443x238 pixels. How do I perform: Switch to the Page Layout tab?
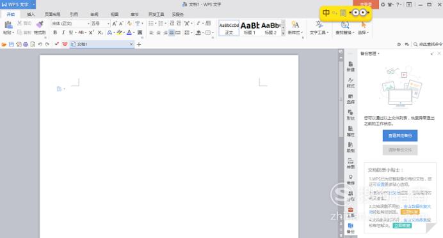[x=52, y=15]
